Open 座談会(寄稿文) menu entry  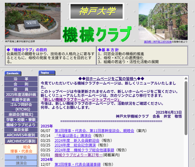click(21, 114)
